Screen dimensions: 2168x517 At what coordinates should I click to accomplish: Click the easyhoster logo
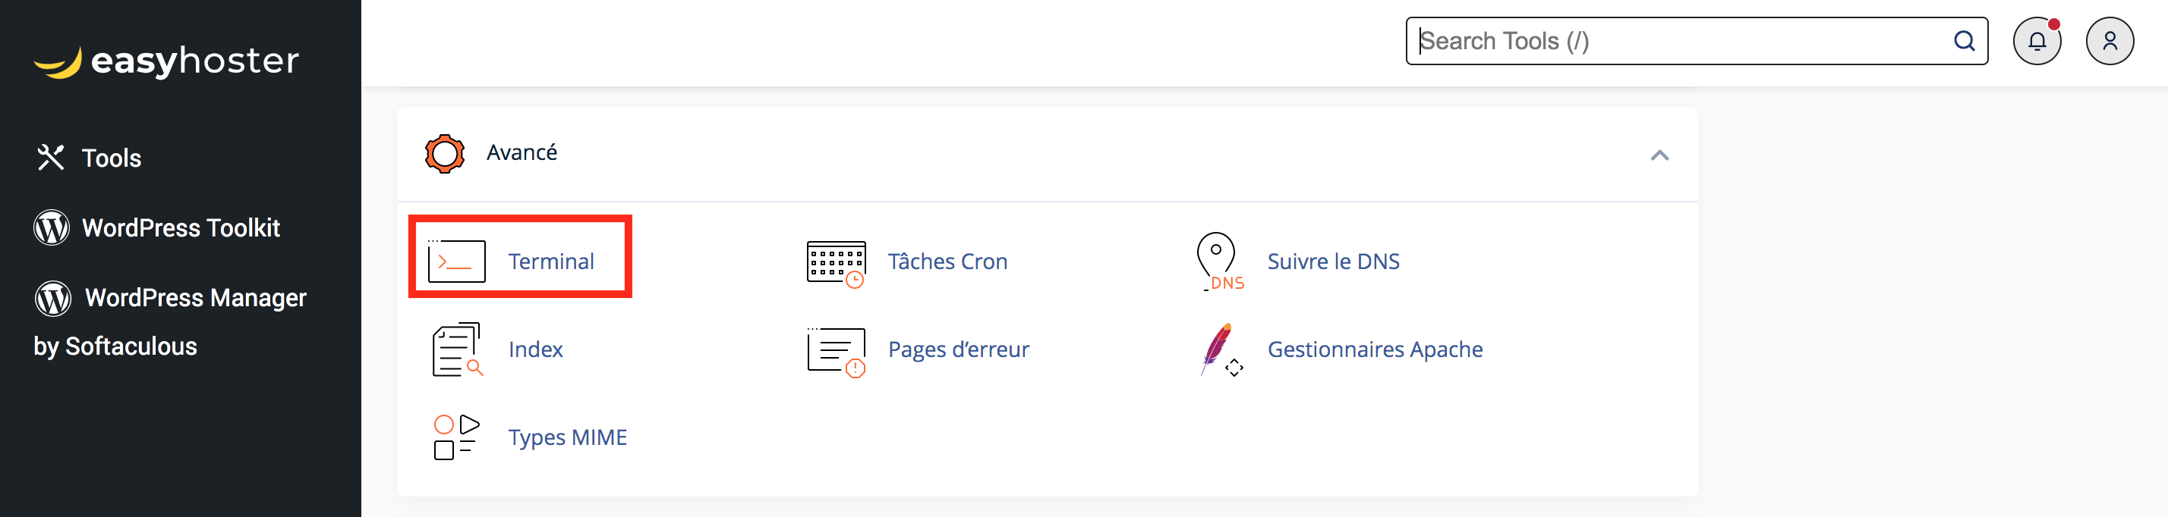click(167, 61)
